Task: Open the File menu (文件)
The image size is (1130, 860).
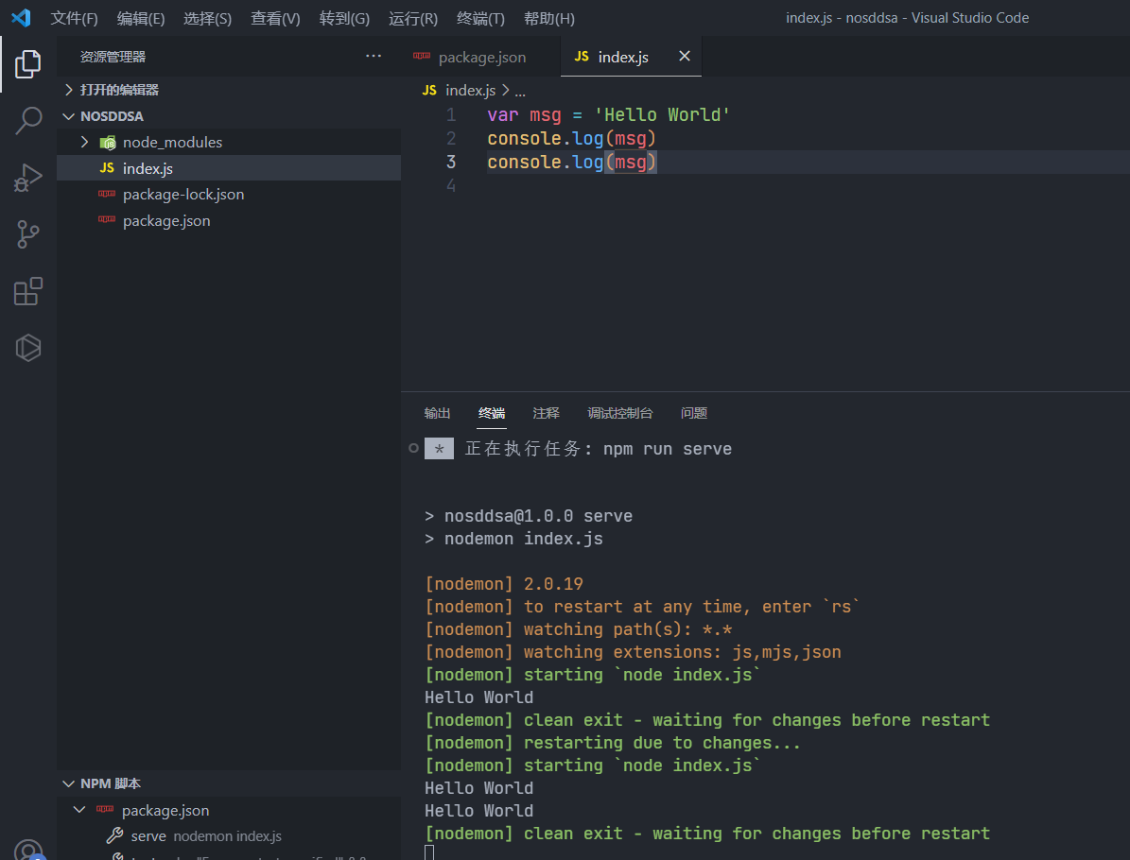Action: pyautogui.click(x=74, y=18)
